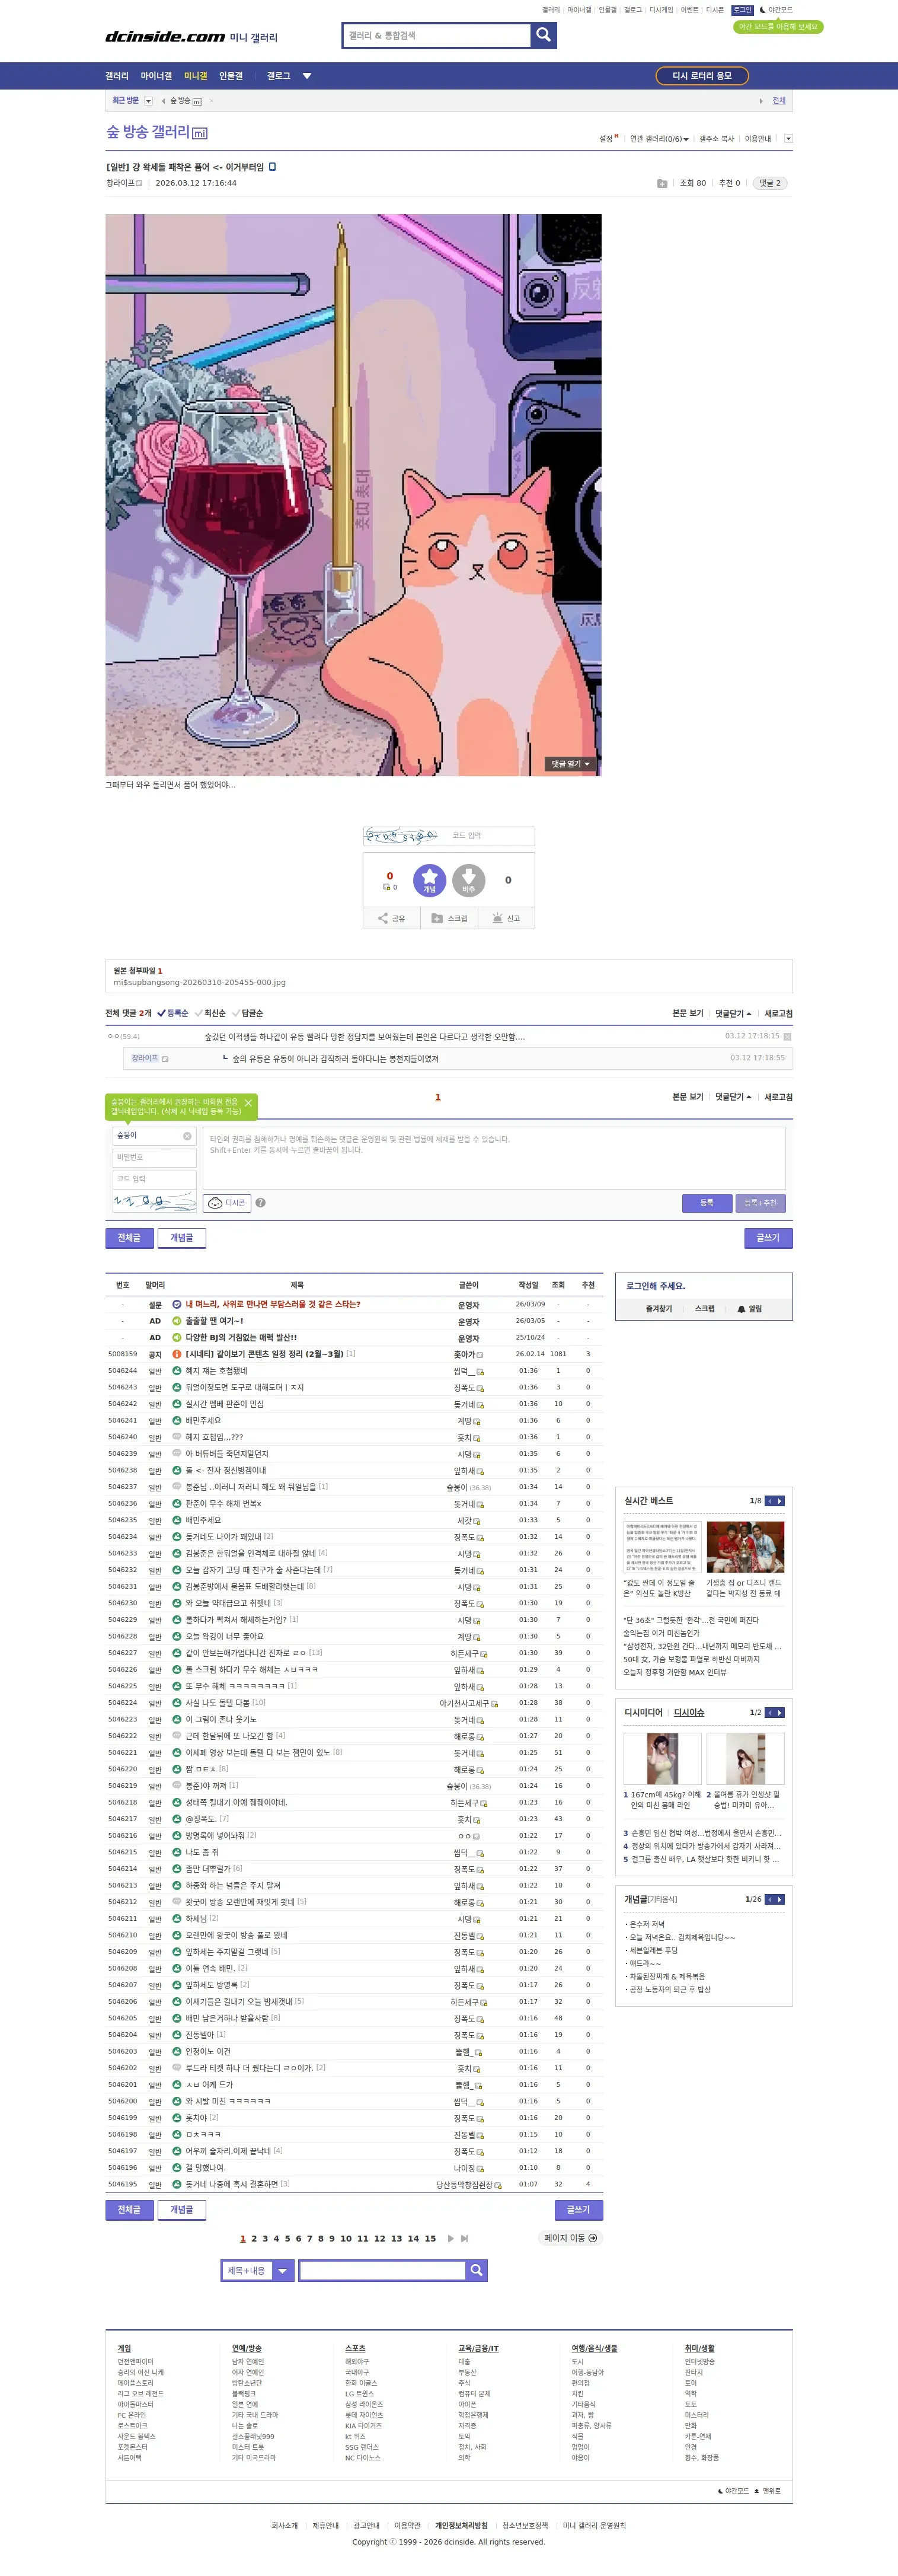Go to next page arrow in pagination
The height and width of the screenshot is (2576, 898).
[451, 2238]
